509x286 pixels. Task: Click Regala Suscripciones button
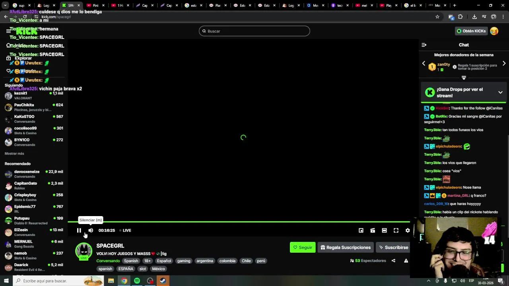click(x=346, y=247)
